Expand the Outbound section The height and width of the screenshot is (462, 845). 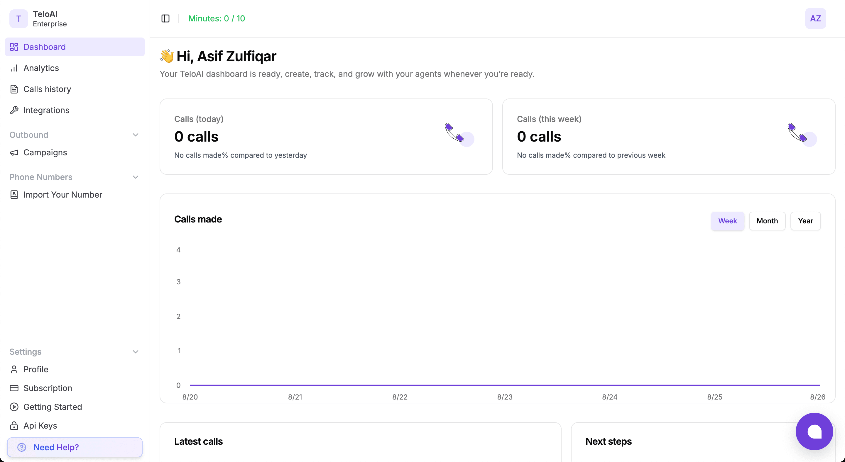136,135
